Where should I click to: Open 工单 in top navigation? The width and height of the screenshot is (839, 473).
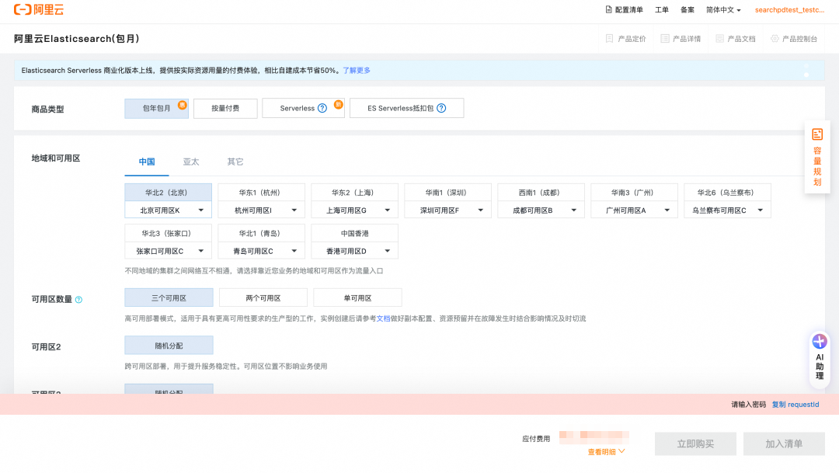click(661, 9)
